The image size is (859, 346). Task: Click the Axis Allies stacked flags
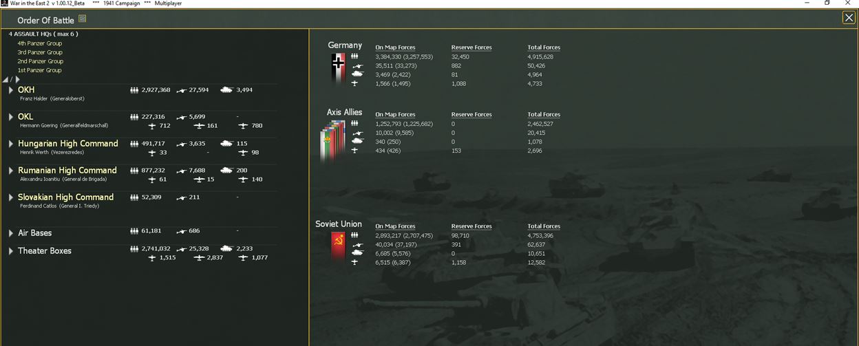coord(334,142)
